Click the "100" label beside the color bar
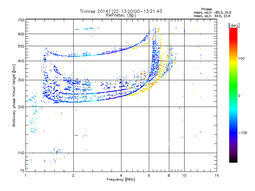Viewport: 255px width, 191px height. pyautogui.click(x=241, y=59)
